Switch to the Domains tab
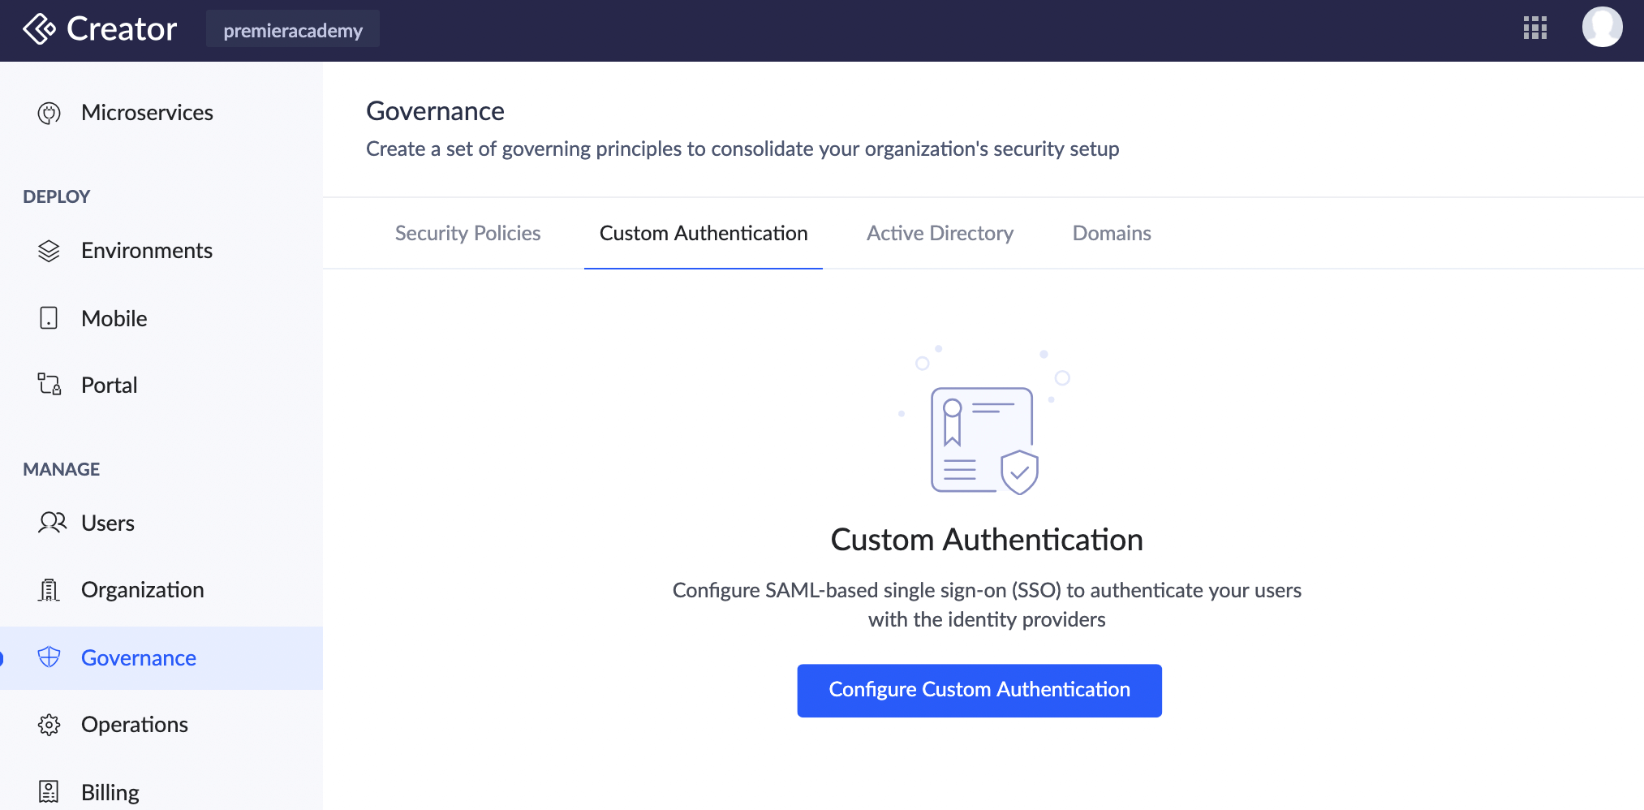This screenshot has height=810, width=1644. [x=1112, y=233]
